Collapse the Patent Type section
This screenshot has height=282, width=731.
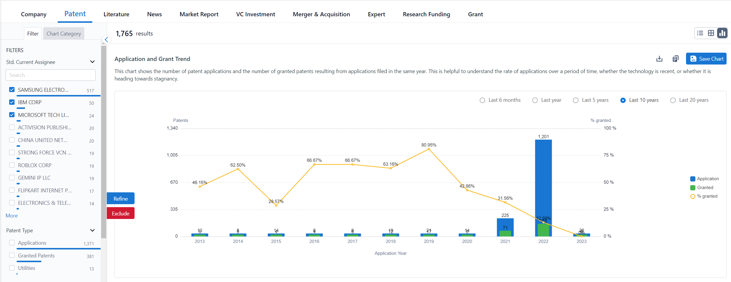[x=92, y=230]
